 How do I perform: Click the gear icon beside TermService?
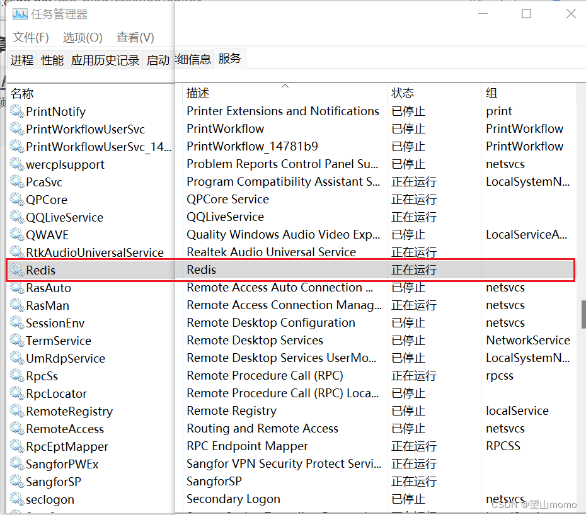pyautogui.click(x=17, y=340)
